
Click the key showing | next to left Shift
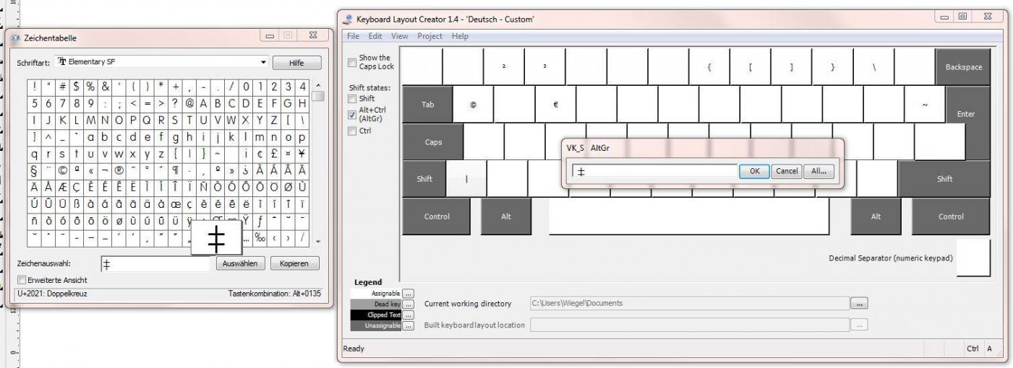(466, 179)
